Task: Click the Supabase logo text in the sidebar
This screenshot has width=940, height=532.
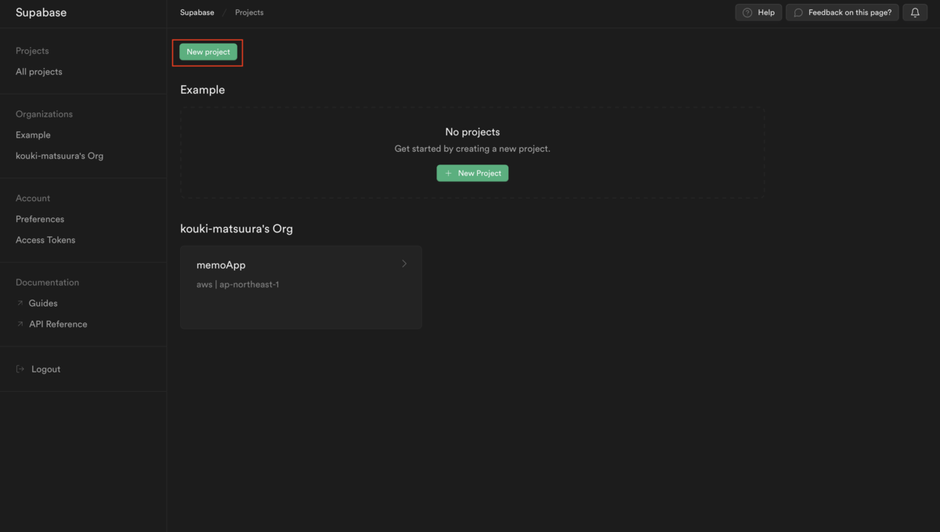Action: [41, 13]
